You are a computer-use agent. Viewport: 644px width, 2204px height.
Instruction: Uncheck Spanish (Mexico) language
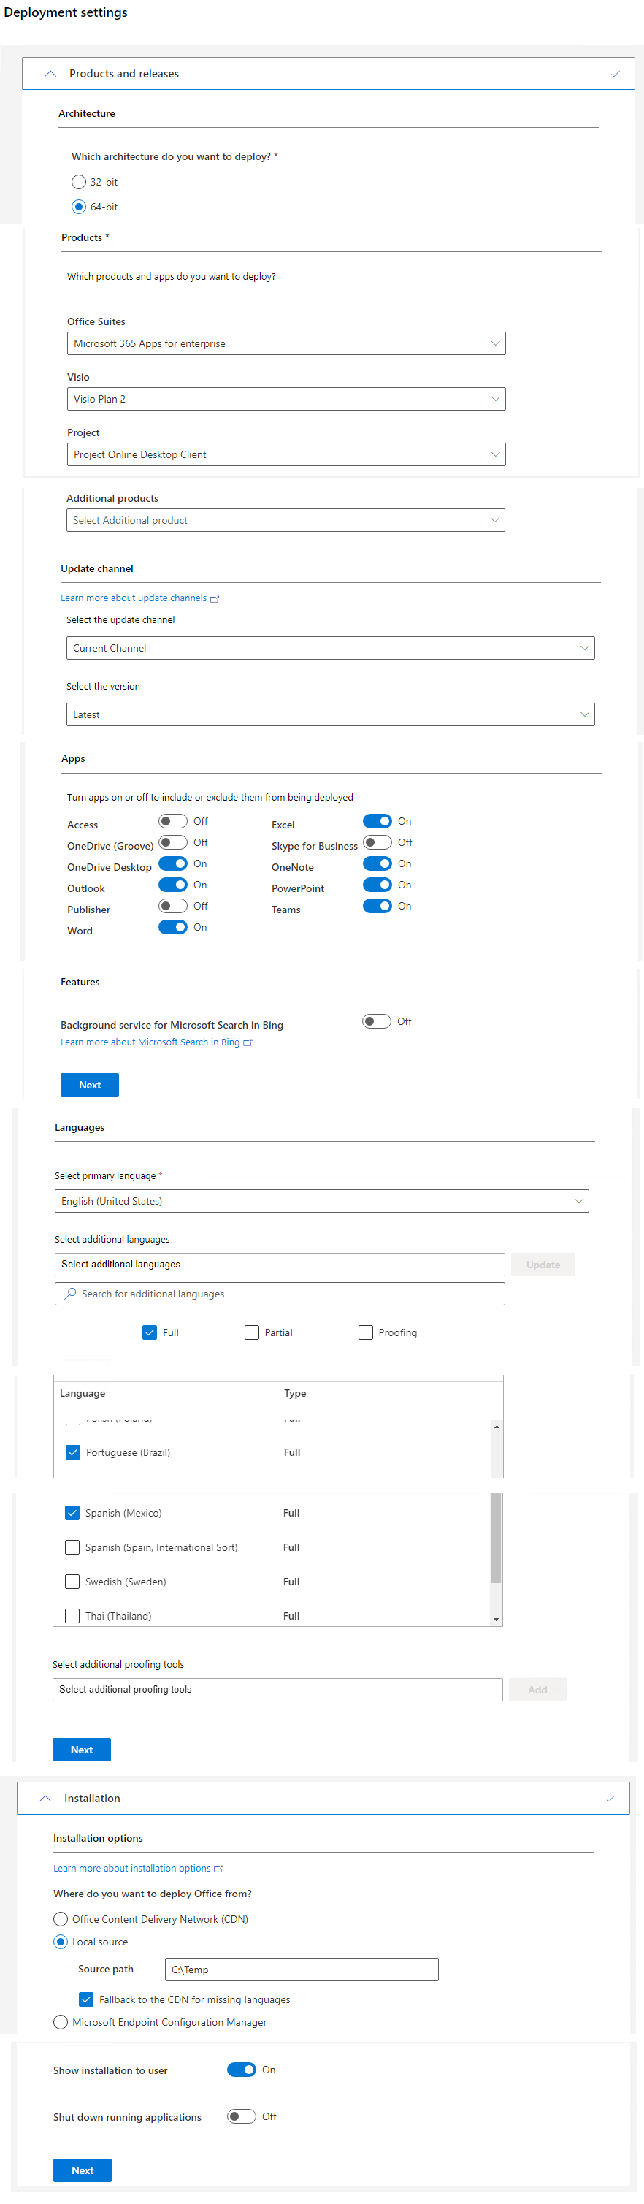(x=72, y=1513)
